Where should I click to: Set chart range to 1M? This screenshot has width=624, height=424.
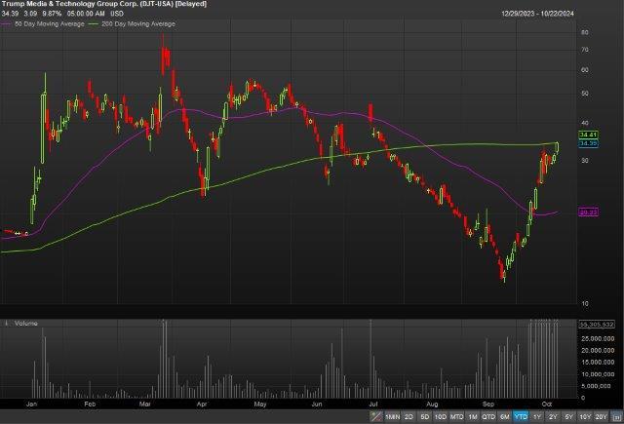[473, 416]
